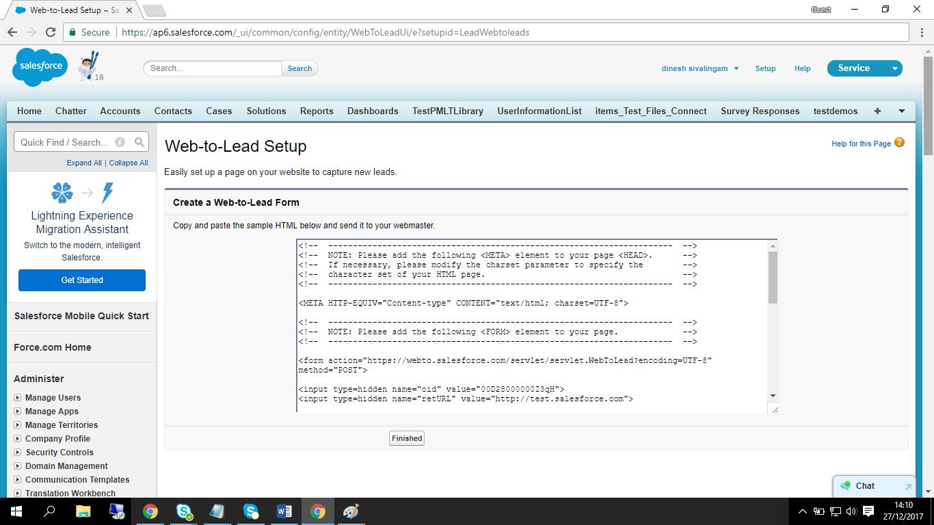This screenshot has height=525, width=934.
Task: Open the Windows notification center
Action: 868,511
